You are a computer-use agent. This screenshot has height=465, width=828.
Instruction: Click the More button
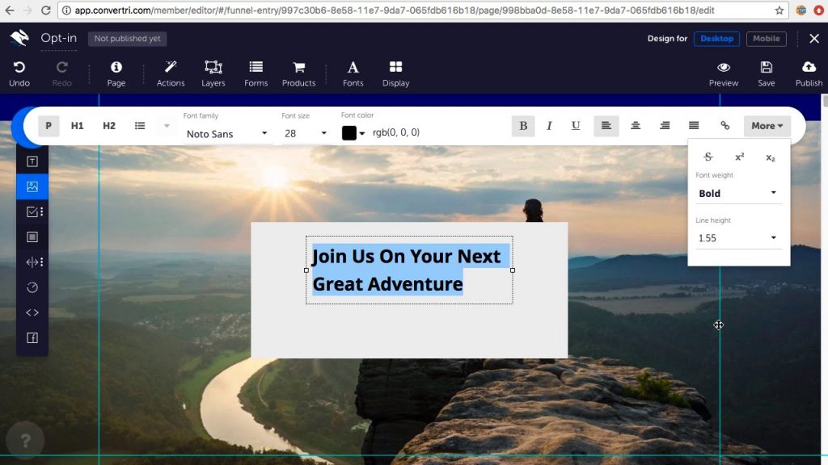click(x=767, y=126)
